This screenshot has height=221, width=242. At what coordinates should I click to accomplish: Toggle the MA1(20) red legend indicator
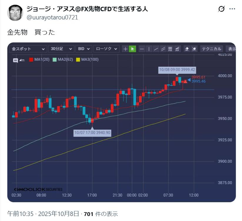pos(31,60)
